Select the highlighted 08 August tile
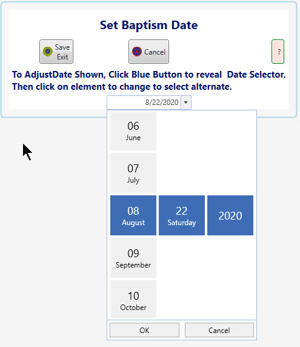This screenshot has width=300, height=347. [133, 215]
